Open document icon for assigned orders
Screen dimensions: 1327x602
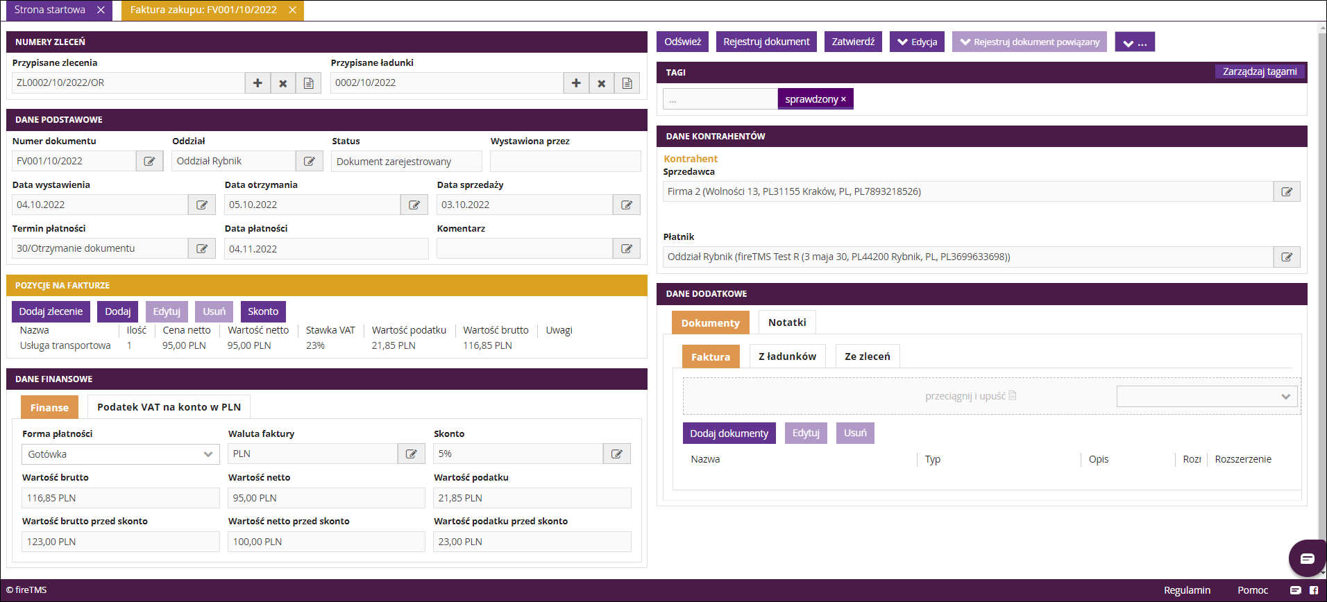tap(309, 83)
